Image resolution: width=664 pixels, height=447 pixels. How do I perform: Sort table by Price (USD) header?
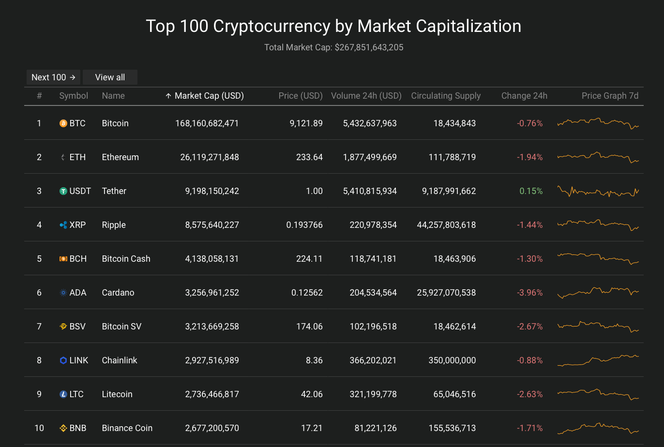pyautogui.click(x=301, y=96)
